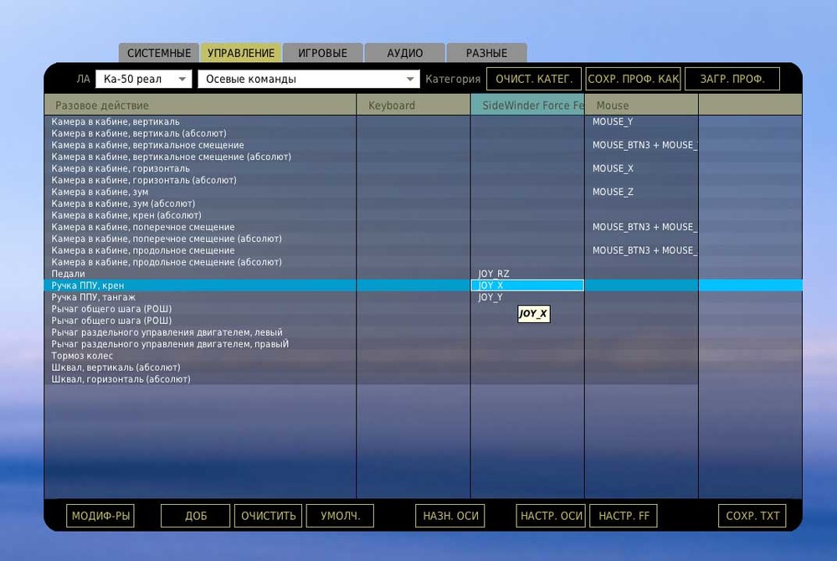The height and width of the screenshot is (561, 837).
Task: Click the highlighted JOY_X cell in крен row
Action: point(527,286)
